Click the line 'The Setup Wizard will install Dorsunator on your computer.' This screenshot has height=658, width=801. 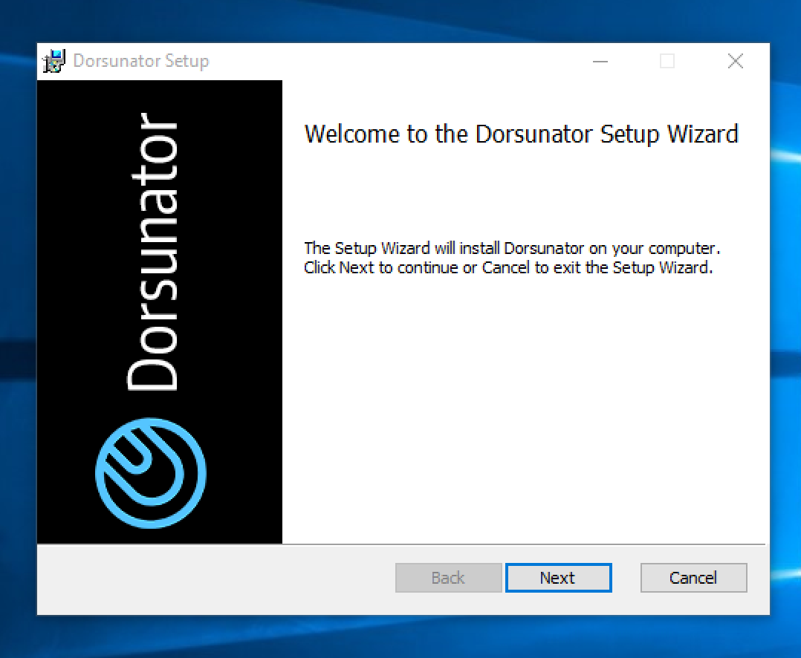click(512, 248)
